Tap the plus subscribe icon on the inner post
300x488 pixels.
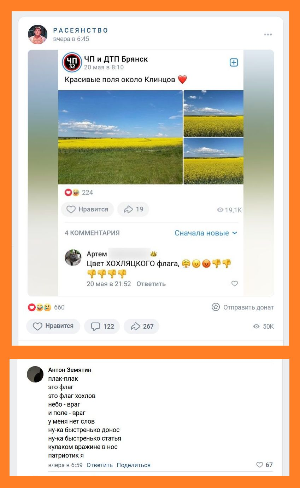coord(234,62)
